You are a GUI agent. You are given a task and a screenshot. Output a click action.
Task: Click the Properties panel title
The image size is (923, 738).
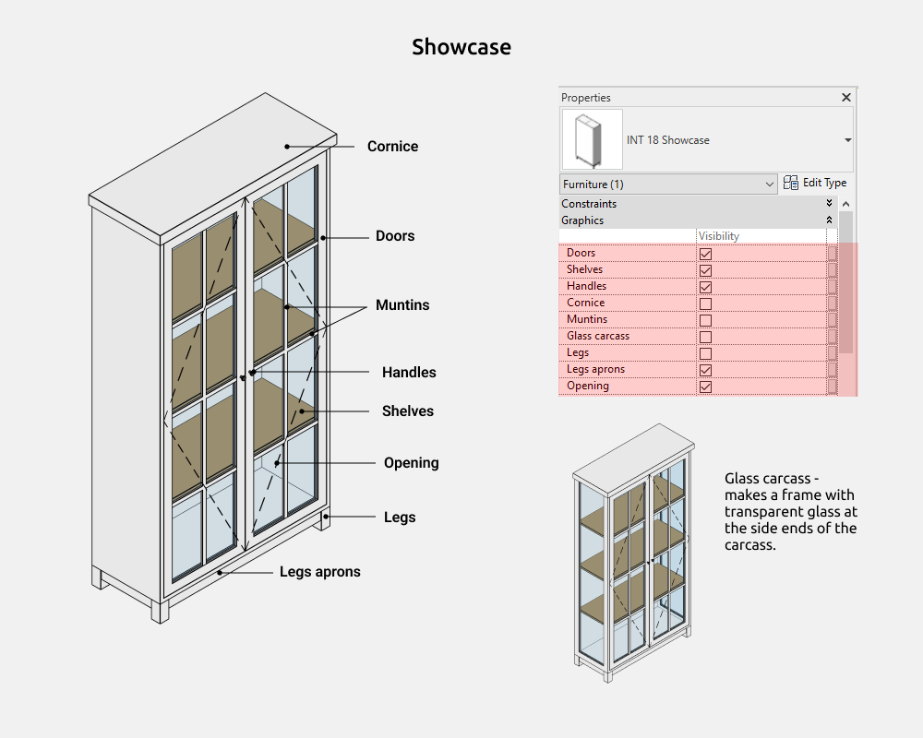586,98
